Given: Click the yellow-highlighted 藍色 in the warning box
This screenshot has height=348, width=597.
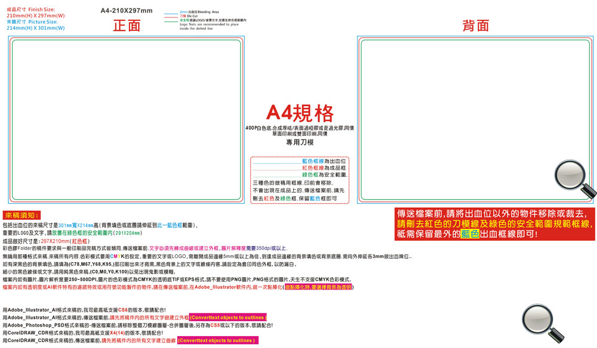Looking at the screenshot, I should [x=470, y=234].
